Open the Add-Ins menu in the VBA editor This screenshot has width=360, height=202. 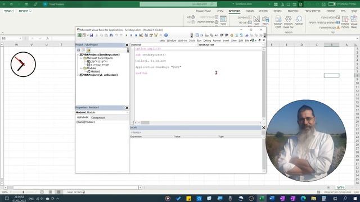(182, 40)
